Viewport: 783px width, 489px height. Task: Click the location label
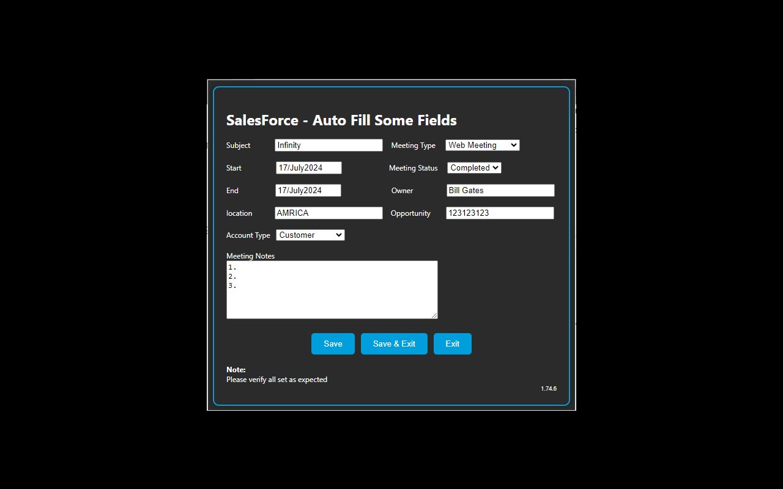pos(239,213)
